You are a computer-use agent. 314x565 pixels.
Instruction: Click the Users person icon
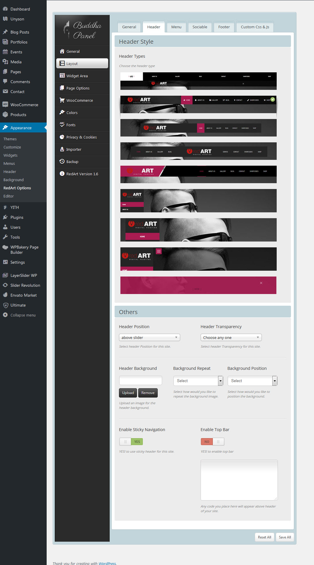click(5, 227)
